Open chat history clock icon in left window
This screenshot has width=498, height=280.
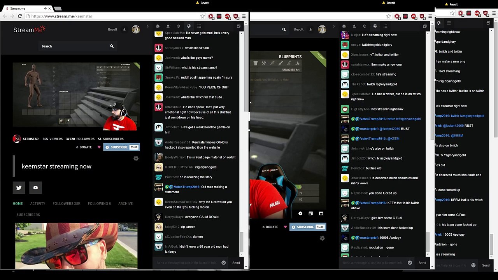pos(178,26)
